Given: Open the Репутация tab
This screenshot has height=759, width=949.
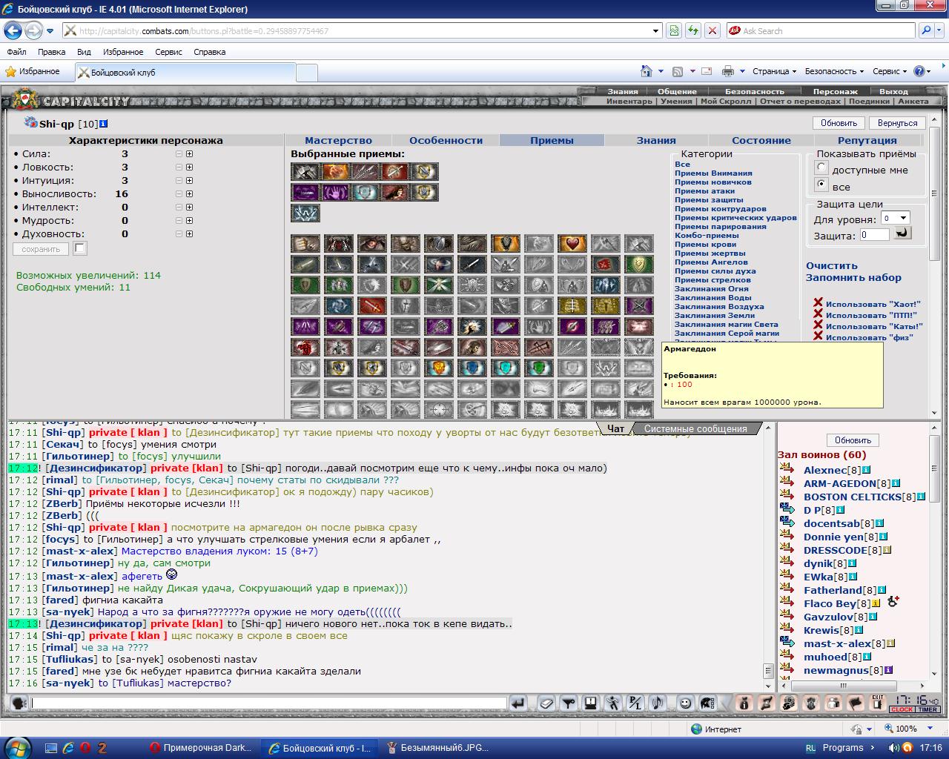Looking at the screenshot, I should [867, 140].
